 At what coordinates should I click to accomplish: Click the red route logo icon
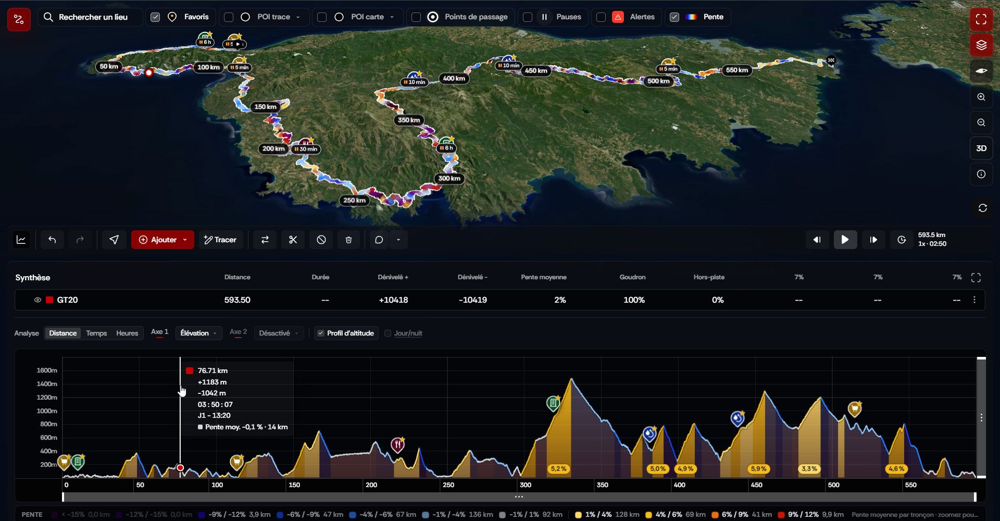(19, 19)
